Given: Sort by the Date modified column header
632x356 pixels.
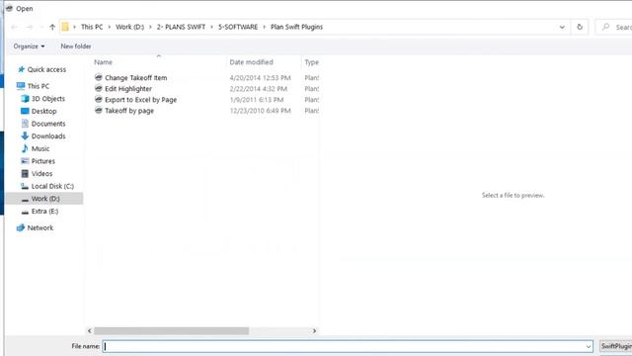Looking at the screenshot, I should click(251, 62).
